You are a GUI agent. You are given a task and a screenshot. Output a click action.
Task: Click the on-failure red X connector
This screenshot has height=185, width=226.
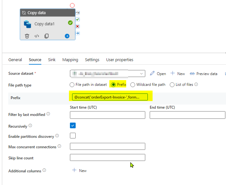[78, 26]
